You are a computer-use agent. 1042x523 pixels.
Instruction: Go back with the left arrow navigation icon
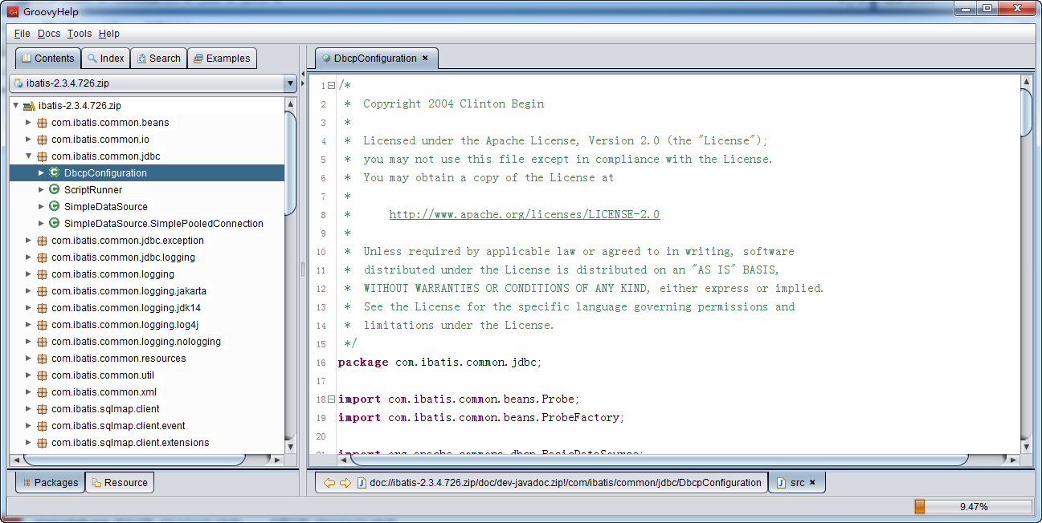(329, 483)
